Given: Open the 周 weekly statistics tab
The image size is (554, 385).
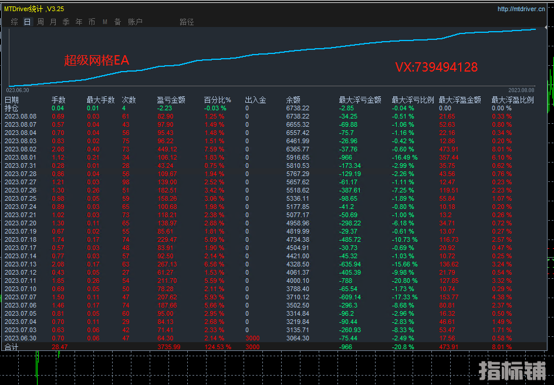Looking at the screenshot, I should click(40, 22).
